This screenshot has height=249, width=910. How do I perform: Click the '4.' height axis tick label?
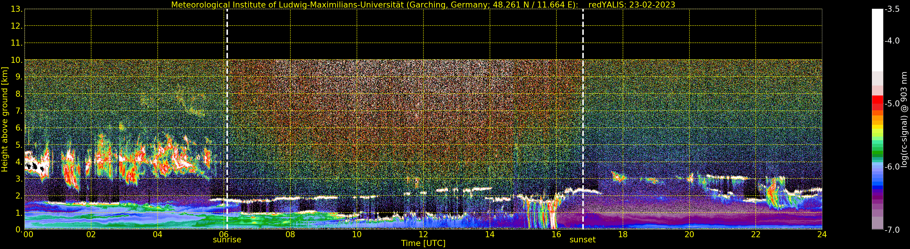click(19, 162)
